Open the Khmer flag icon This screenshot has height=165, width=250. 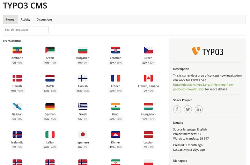click(x=116, y=135)
